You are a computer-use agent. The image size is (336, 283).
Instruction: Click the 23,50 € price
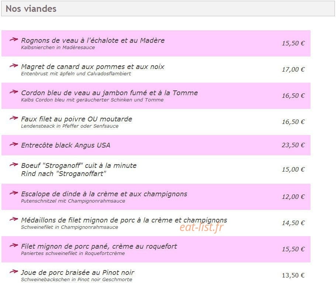[293, 145]
